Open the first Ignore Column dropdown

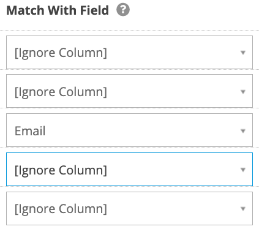pos(129,53)
